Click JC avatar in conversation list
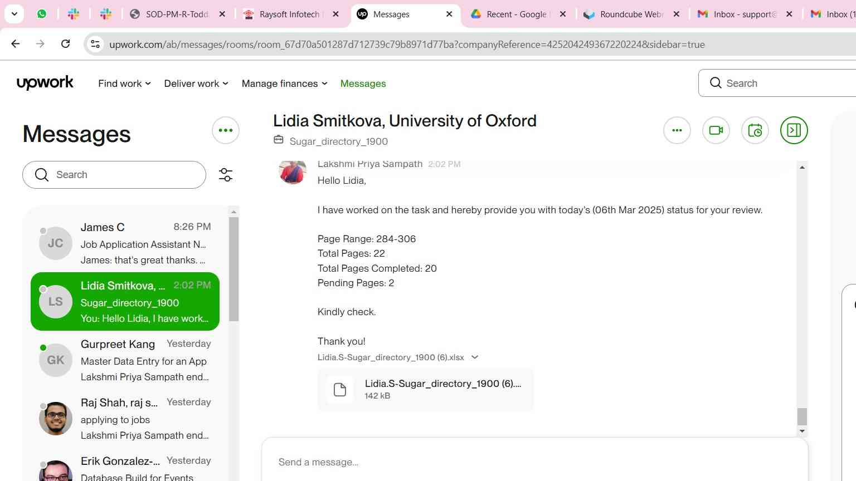Screen dimensions: 856x481 point(56,243)
